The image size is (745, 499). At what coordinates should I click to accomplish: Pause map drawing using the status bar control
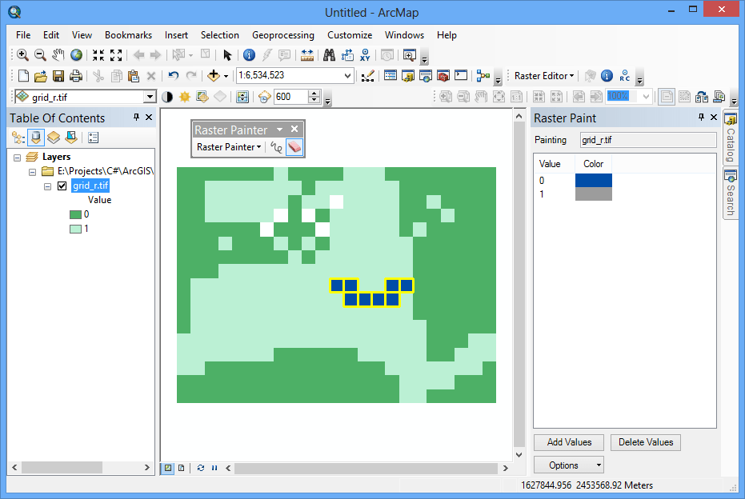click(214, 469)
